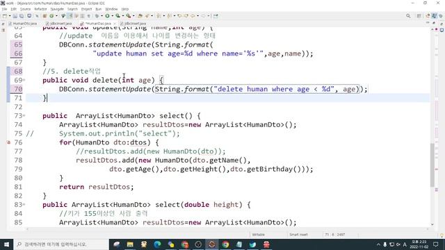Click the New file toolbar icon
445x250 pixels.
tap(5, 16)
